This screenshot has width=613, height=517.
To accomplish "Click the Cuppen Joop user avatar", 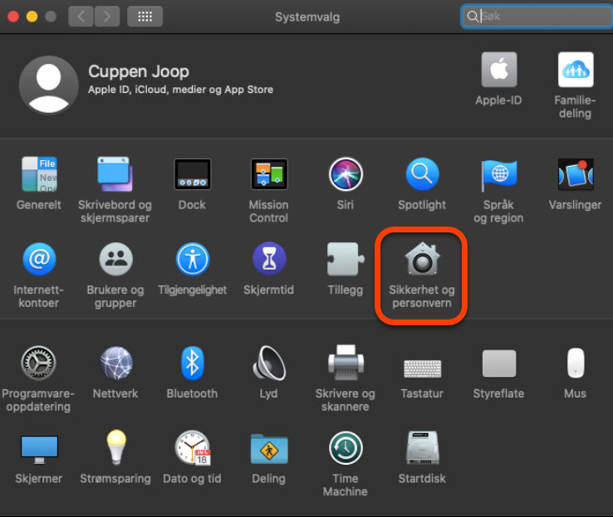I will (47, 85).
